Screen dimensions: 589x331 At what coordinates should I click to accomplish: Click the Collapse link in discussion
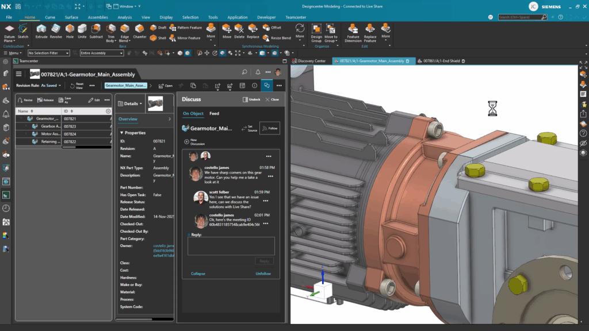(x=198, y=274)
